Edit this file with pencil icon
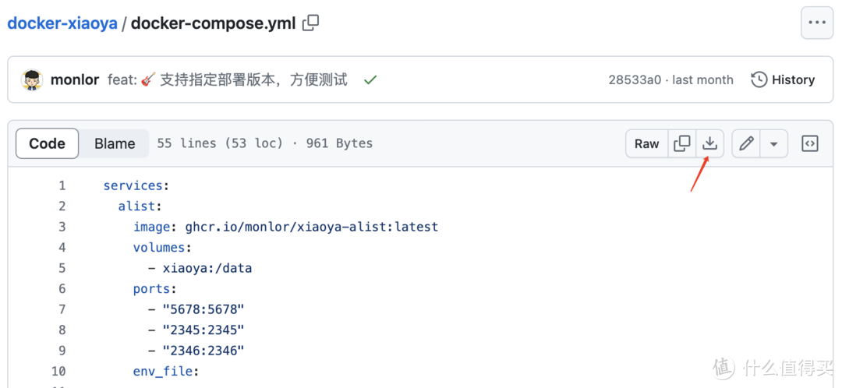Screen dimensions: 842x388 [x=746, y=143]
